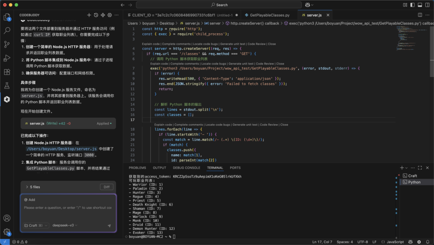Select the Python terminal in list
The image size is (434, 245).
pyautogui.click(x=414, y=182)
